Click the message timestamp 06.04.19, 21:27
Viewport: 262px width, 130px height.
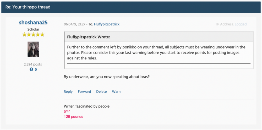pyautogui.click(x=74, y=24)
